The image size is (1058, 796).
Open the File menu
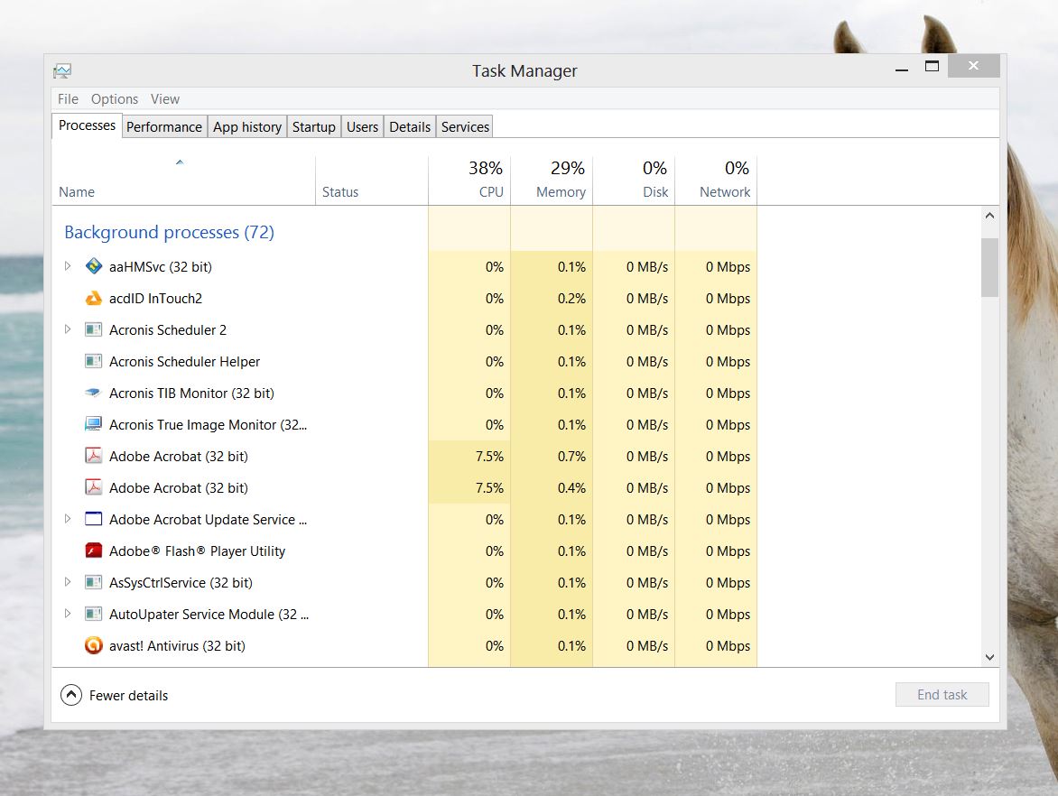pos(68,99)
